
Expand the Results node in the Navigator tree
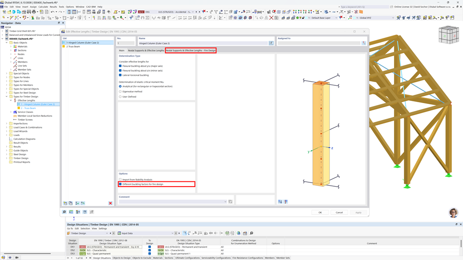tap(7, 146)
